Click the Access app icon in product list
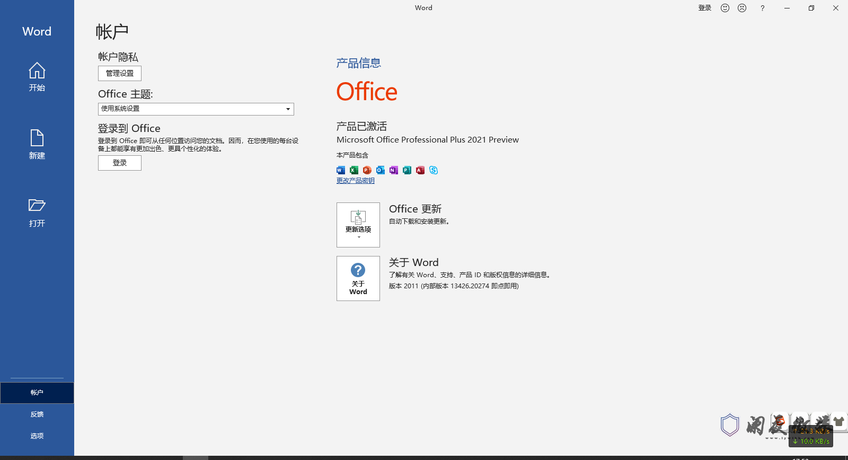The height and width of the screenshot is (460, 848). click(x=420, y=170)
